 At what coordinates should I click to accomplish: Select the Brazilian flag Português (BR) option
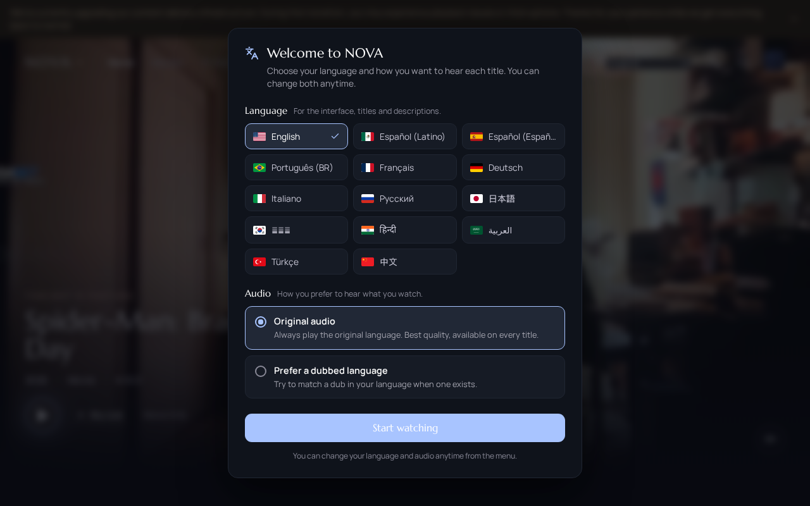296,167
